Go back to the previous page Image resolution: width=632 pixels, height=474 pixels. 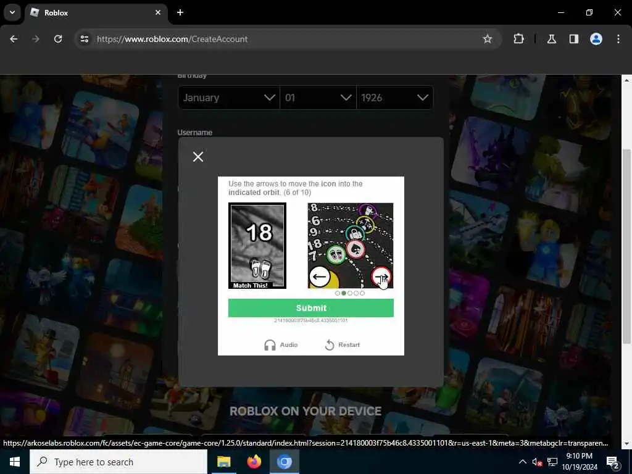point(14,39)
